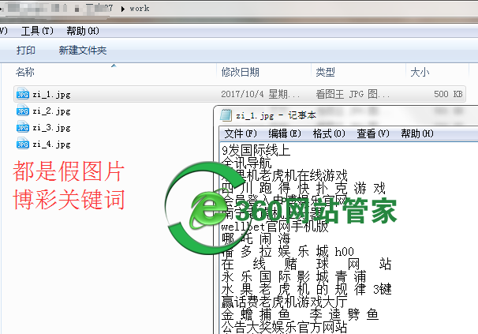This screenshot has height=334, width=478.
Task: Select the file name zi_1.jpg
Action: 51,94
